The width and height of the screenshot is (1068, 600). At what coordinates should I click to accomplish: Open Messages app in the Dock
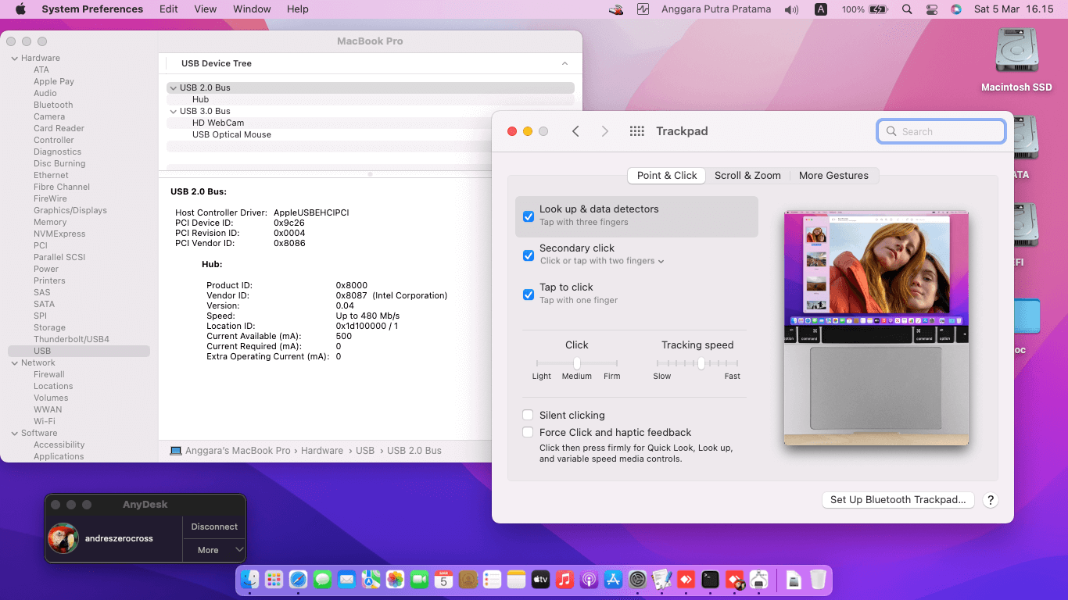tap(322, 580)
